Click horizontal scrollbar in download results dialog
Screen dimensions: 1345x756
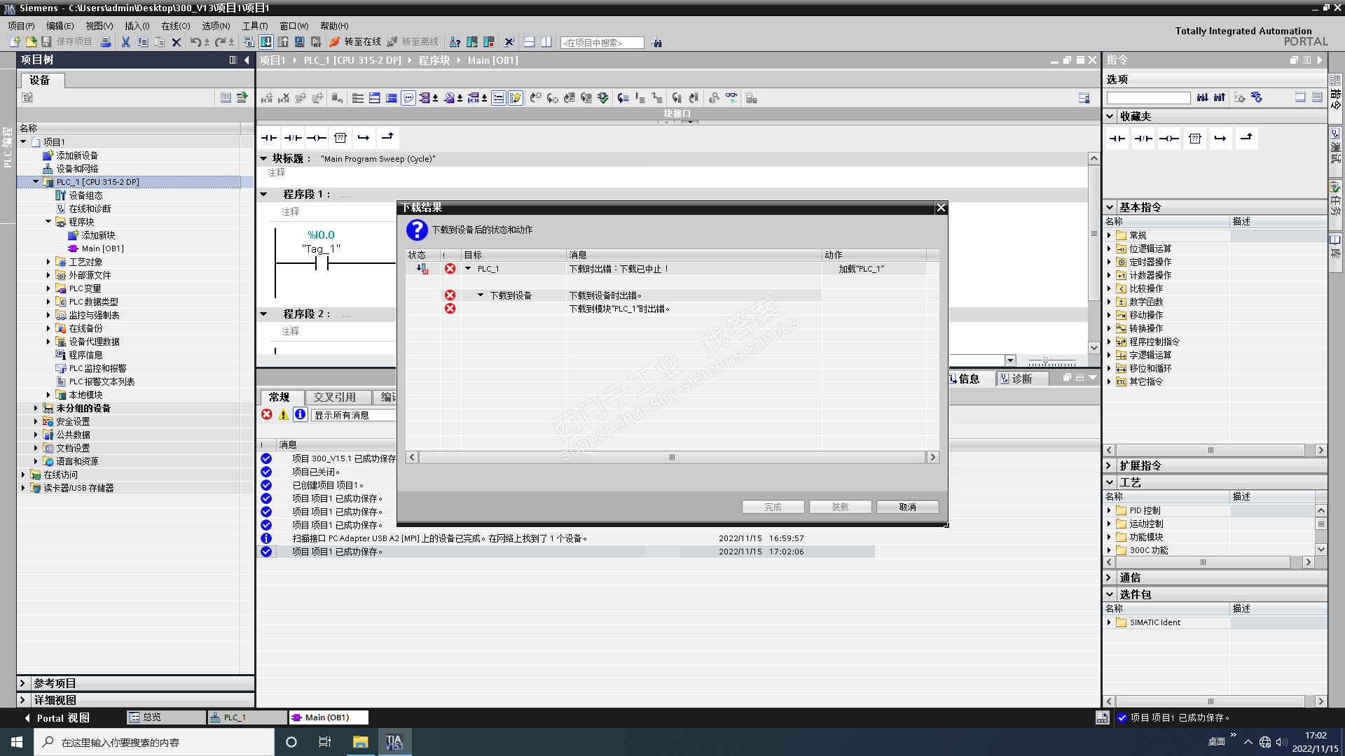click(x=671, y=457)
